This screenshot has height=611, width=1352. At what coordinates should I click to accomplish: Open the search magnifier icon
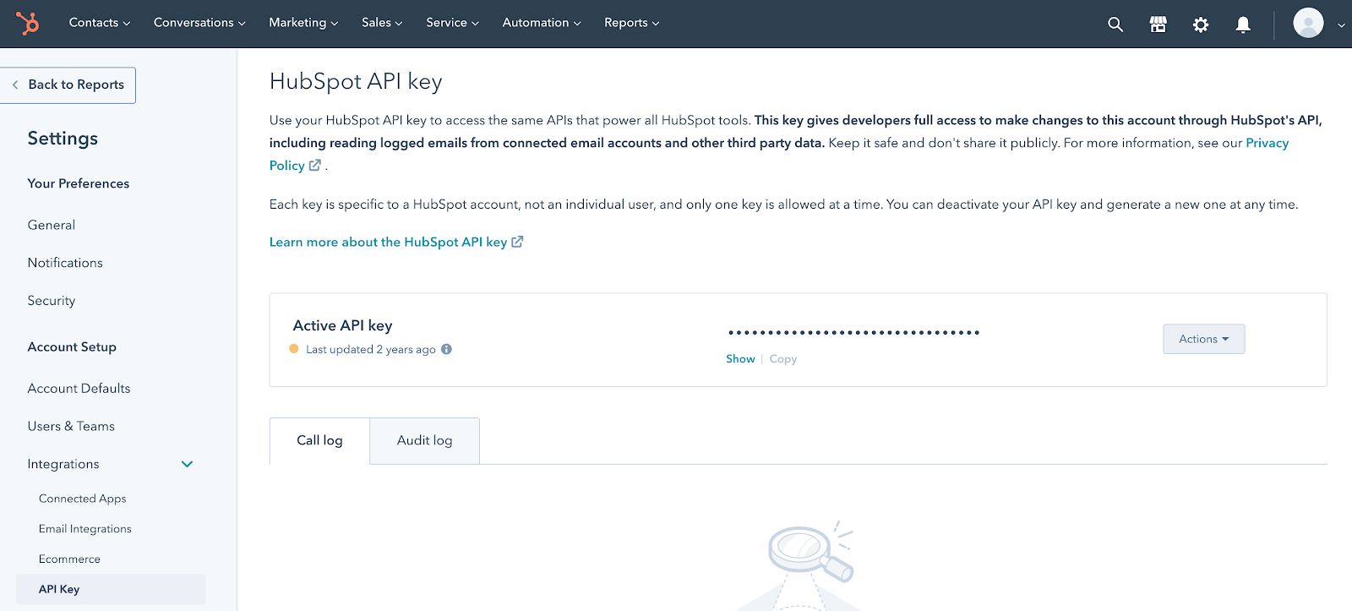point(1115,25)
